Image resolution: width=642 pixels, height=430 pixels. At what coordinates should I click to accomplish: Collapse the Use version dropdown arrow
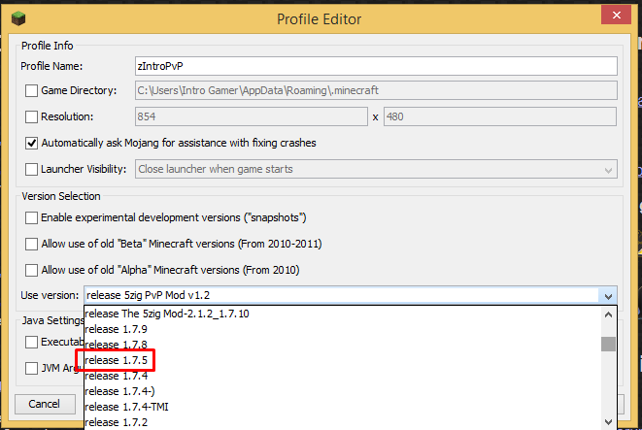pos(608,296)
